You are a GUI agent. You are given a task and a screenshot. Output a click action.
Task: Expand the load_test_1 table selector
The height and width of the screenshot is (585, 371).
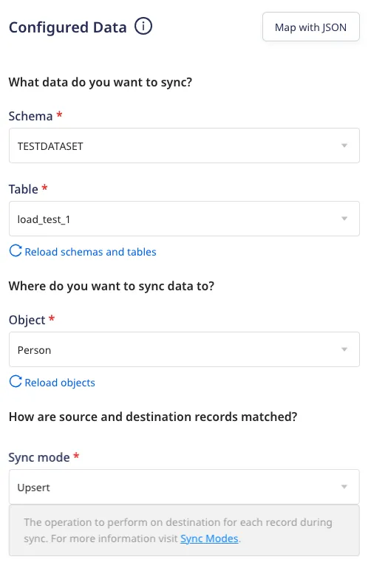184,219
